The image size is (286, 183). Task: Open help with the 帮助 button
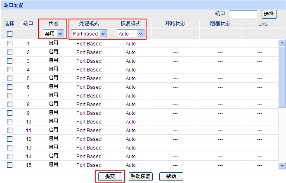(x=171, y=176)
